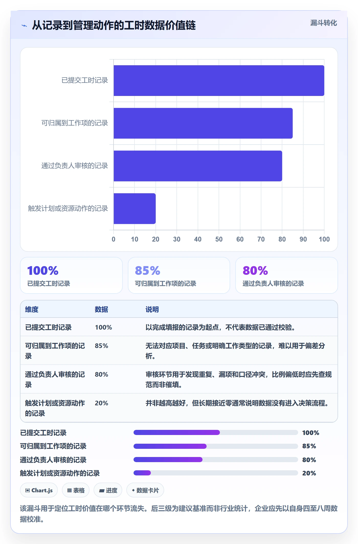Select the 数据卡片 tag chip

(145, 490)
